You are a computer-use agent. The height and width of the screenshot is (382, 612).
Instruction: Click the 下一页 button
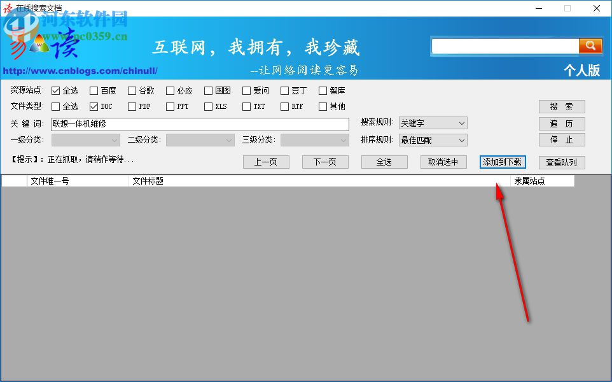pos(325,162)
